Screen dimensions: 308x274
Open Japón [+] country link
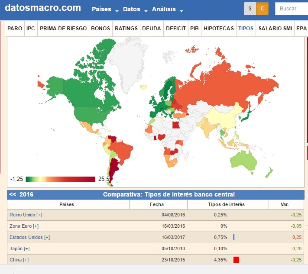tap(19, 249)
